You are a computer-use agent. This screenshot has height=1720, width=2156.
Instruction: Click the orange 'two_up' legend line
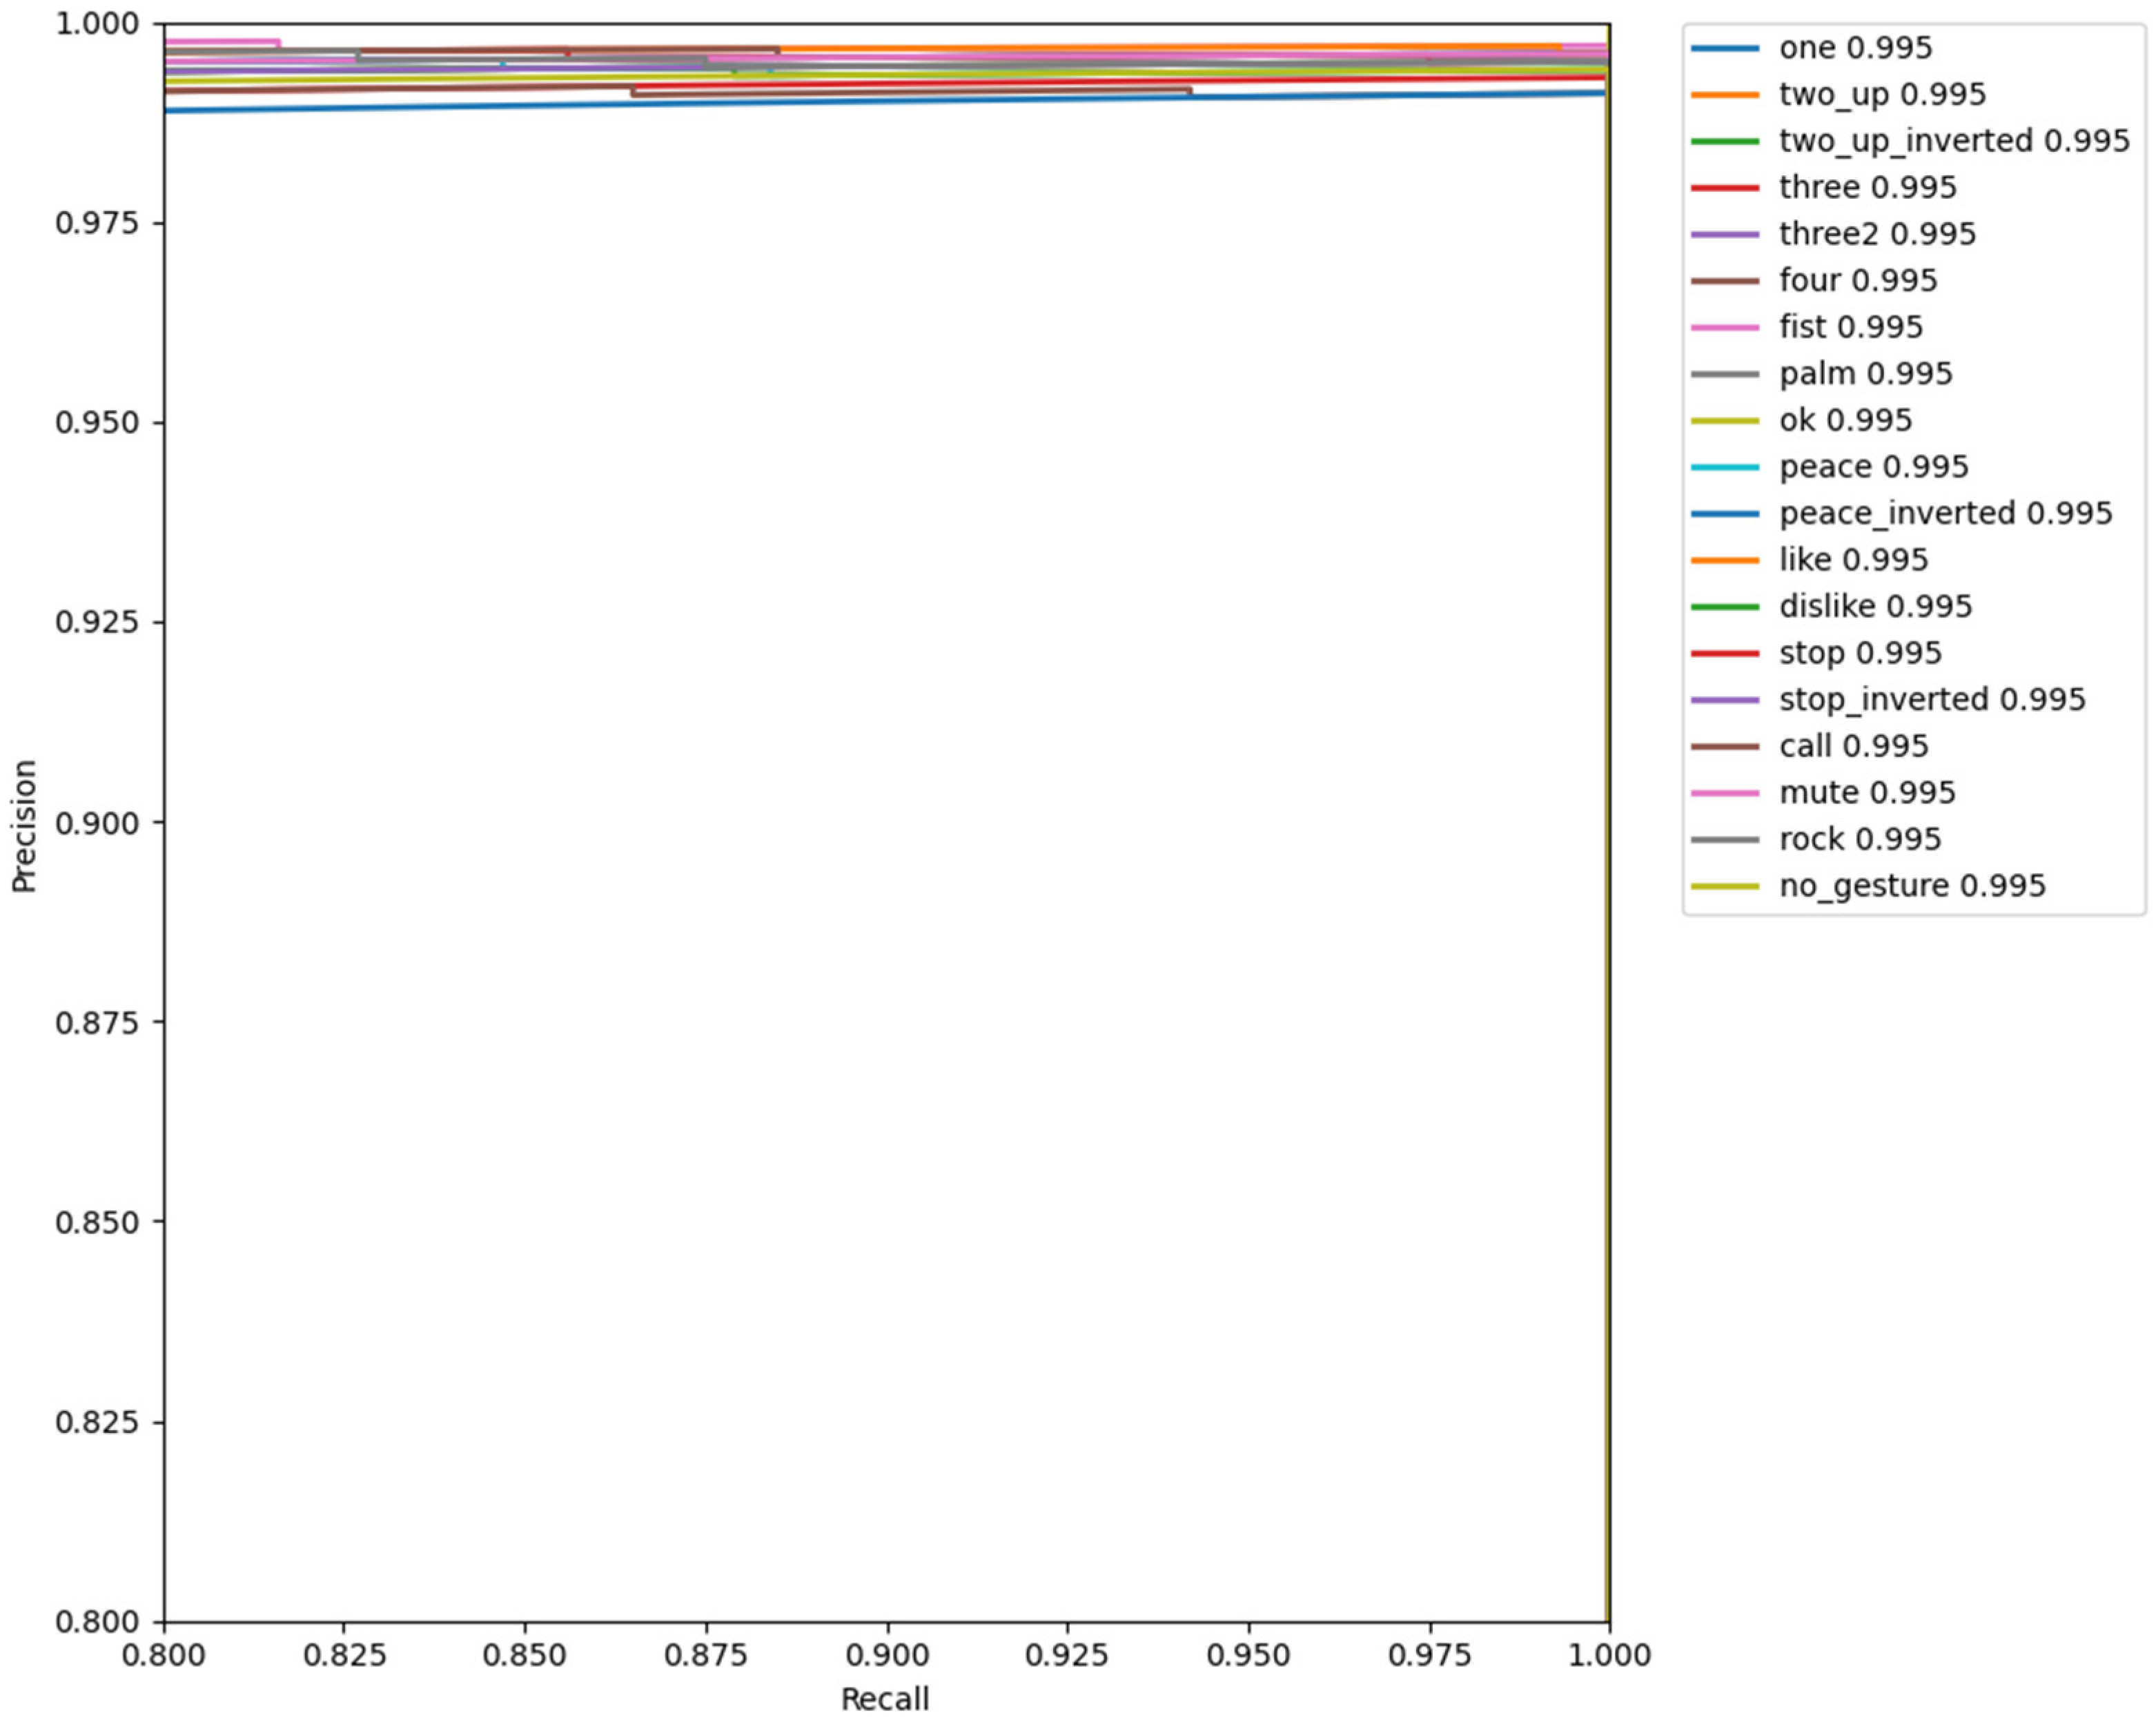pyautogui.click(x=1724, y=95)
